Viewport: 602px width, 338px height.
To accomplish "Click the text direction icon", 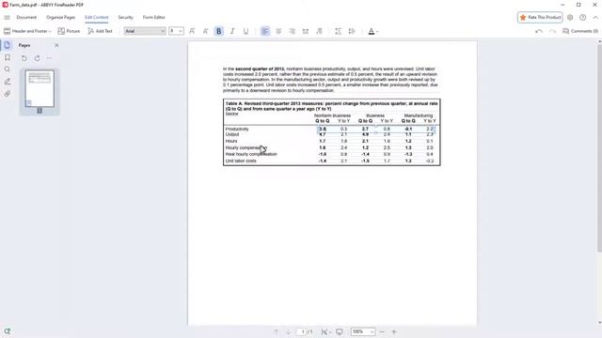I will (319, 31).
